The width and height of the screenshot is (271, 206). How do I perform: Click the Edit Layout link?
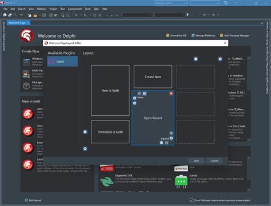click(33, 200)
